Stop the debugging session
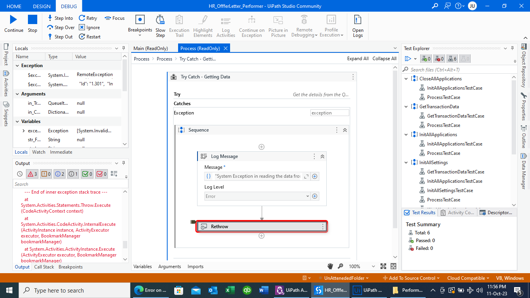This screenshot has height=298, width=530. 33,19
